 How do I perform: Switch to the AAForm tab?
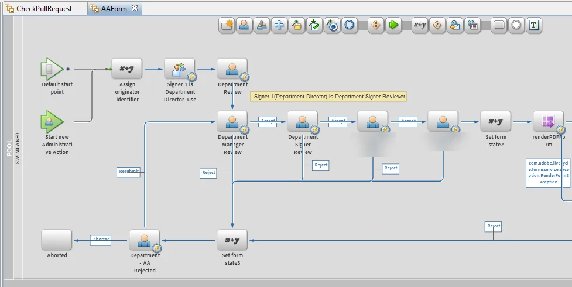(x=114, y=8)
